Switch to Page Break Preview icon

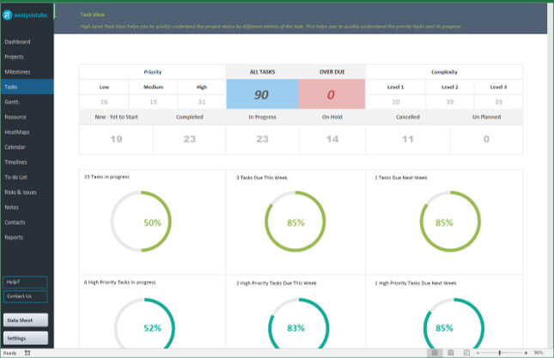pos(466,353)
